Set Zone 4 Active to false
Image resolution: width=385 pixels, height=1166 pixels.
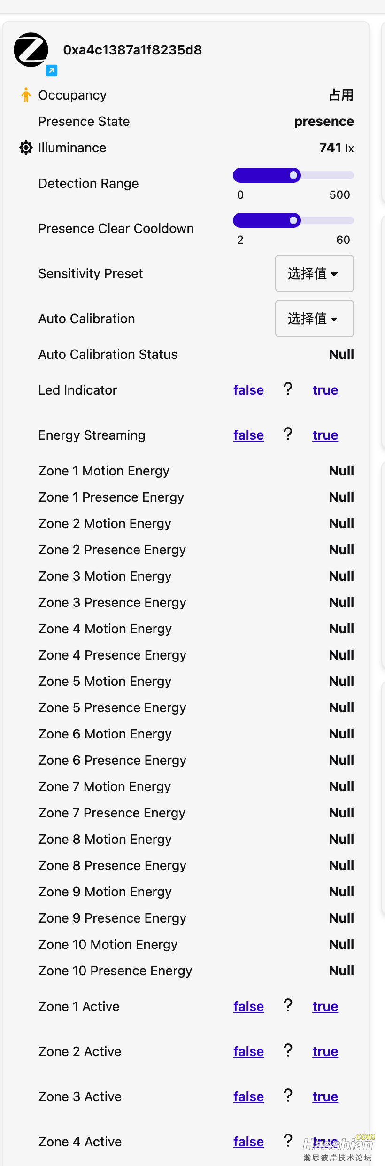(x=248, y=1142)
